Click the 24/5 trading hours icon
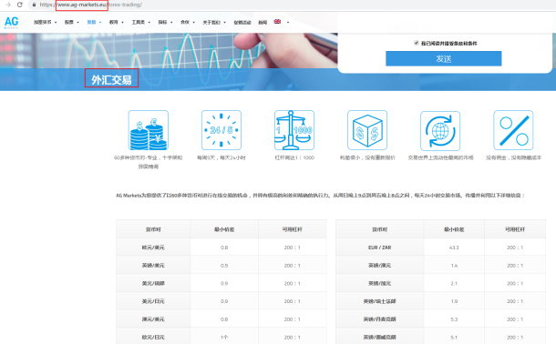The height and width of the screenshot is (344, 556). click(221, 130)
